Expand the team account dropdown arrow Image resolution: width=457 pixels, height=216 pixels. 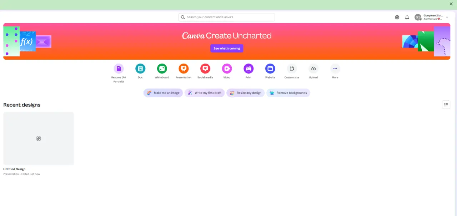pyautogui.click(x=447, y=17)
